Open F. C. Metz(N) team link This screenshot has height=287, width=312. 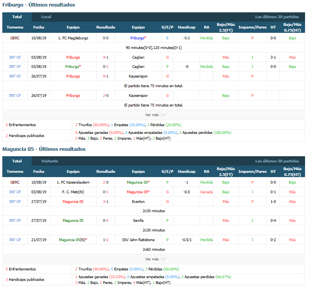[73, 192]
